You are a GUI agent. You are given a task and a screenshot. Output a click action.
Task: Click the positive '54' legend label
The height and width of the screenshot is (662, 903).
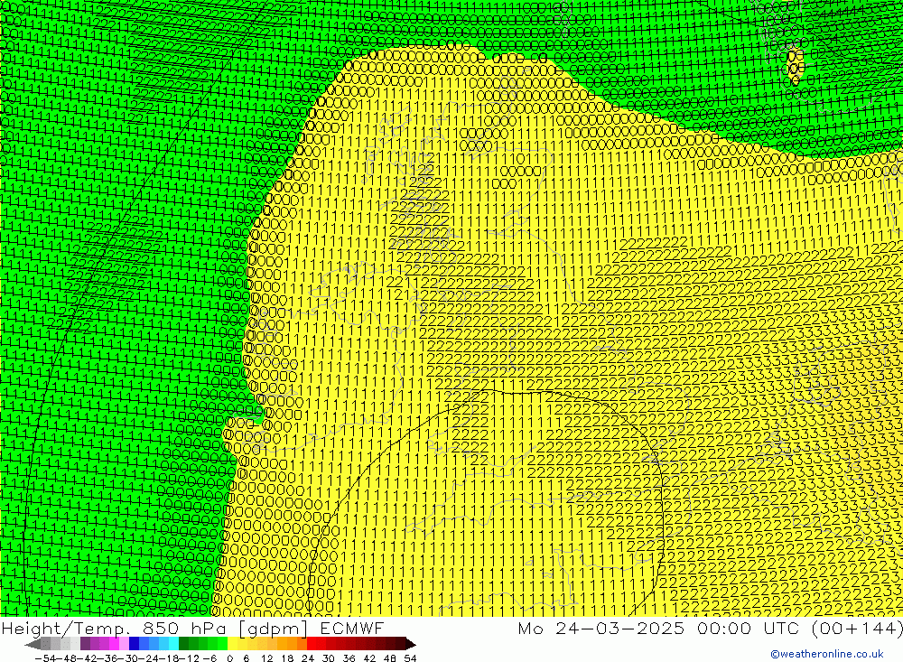click(410, 658)
